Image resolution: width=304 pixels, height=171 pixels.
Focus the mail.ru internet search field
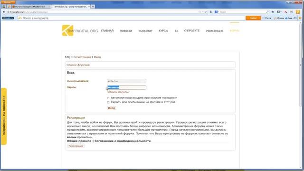131,18
